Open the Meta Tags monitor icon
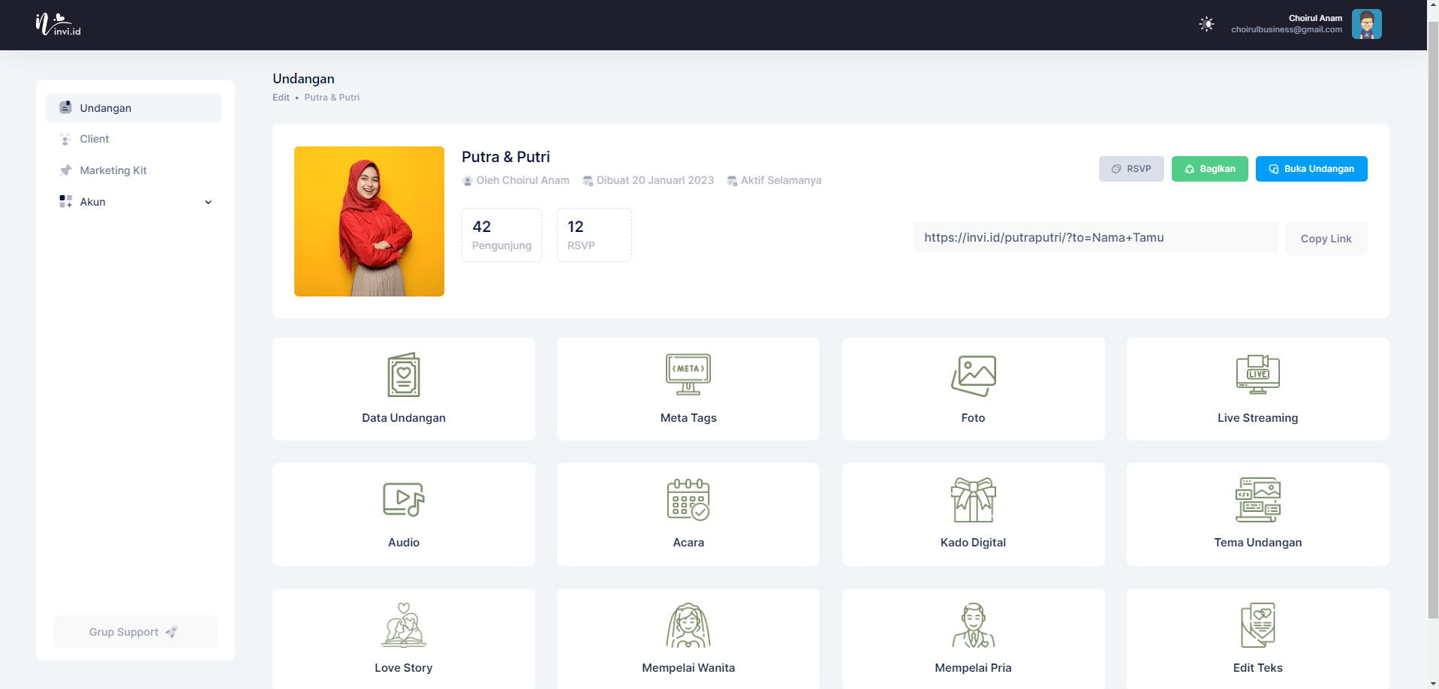1439x689 pixels. 688,375
